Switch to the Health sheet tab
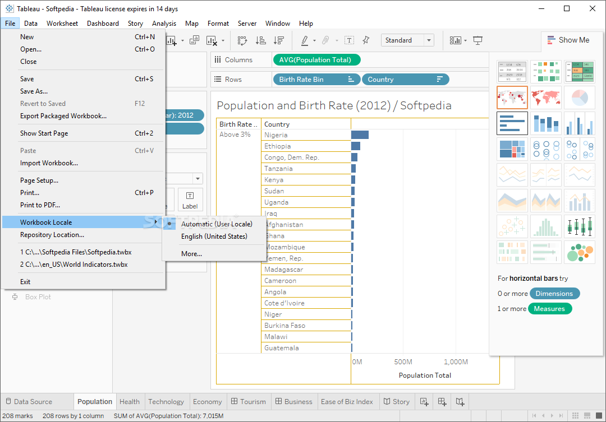606x422 pixels. point(130,401)
